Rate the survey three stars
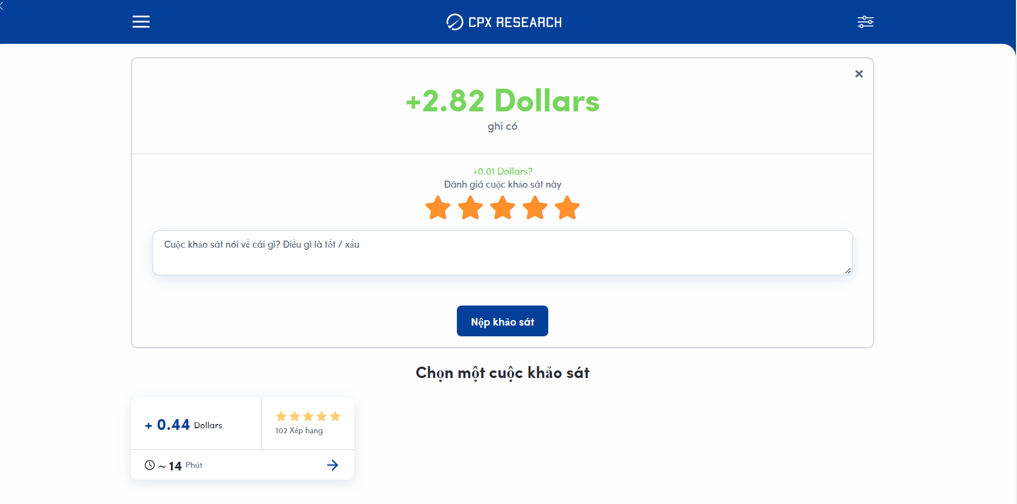 tap(503, 208)
